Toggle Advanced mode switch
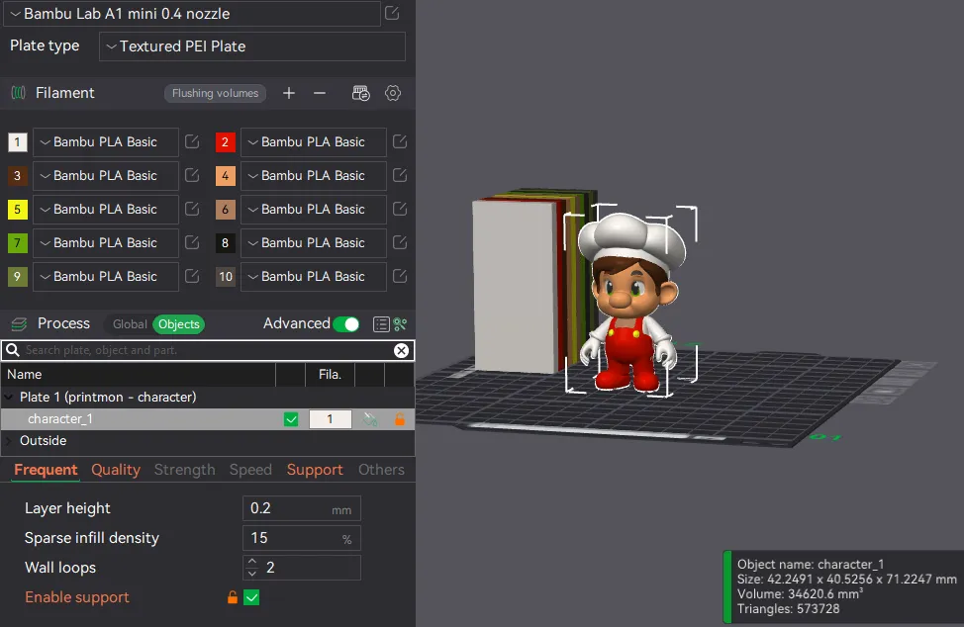This screenshot has height=627, width=964. (x=346, y=323)
